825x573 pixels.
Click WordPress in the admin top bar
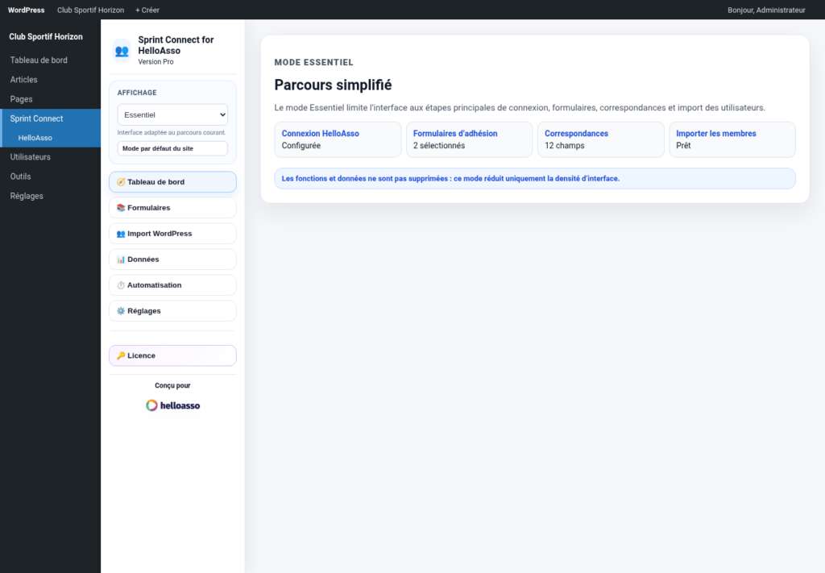[27, 10]
